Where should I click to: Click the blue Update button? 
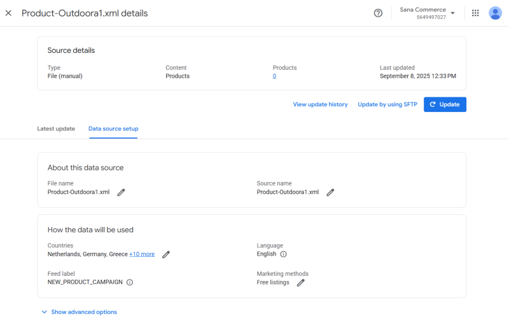(x=445, y=104)
